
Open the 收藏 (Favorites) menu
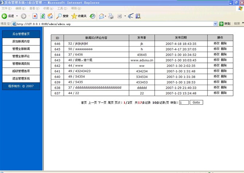tap(48, 8)
